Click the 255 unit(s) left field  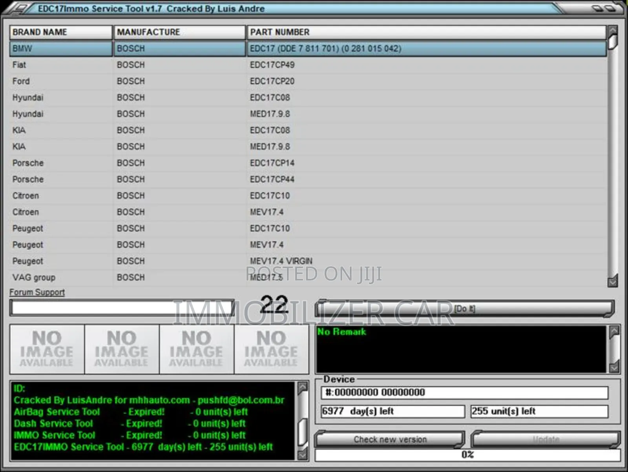click(x=539, y=411)
